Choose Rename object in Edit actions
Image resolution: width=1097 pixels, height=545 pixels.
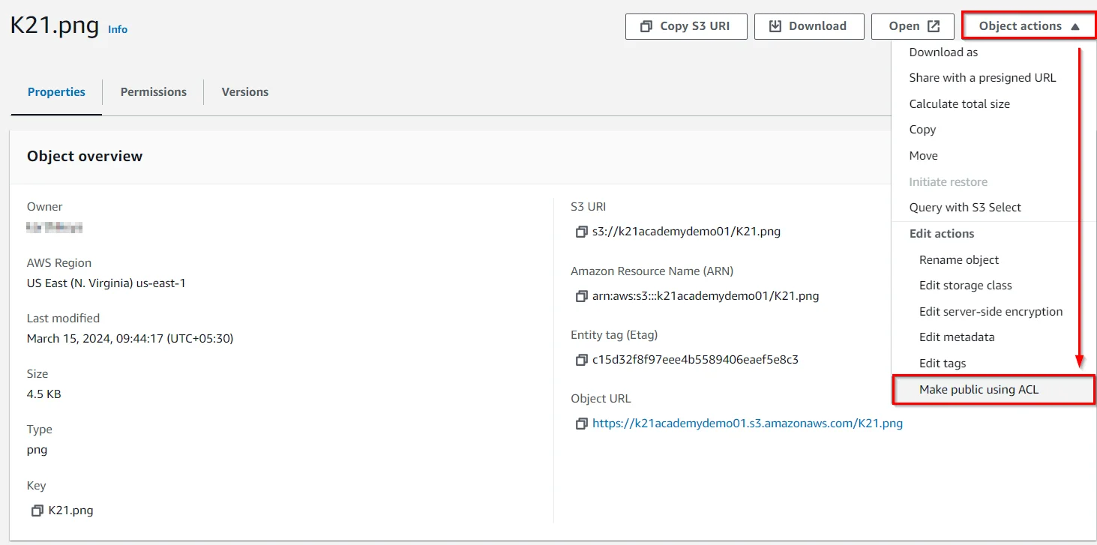click(959, 260)
